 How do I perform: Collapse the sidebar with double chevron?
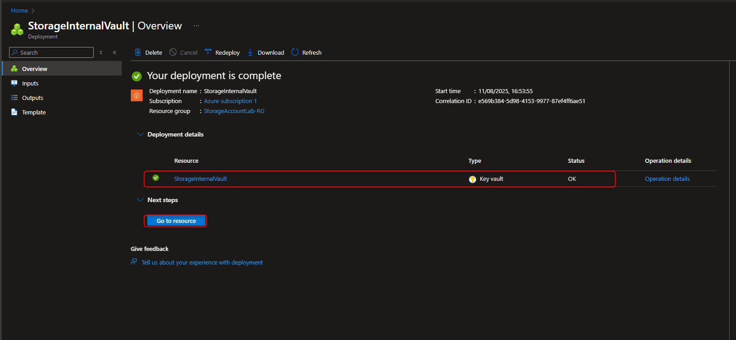[115, 52]
